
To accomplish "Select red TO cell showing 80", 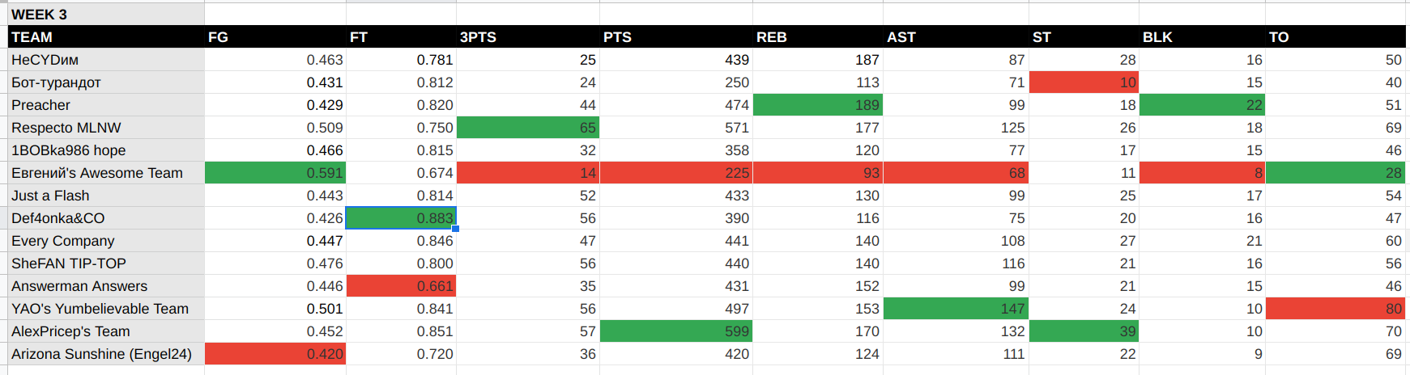I will point(1335,309).
